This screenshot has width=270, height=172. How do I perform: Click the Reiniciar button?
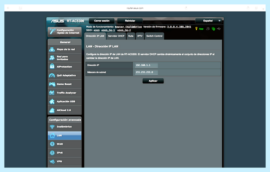130,21
